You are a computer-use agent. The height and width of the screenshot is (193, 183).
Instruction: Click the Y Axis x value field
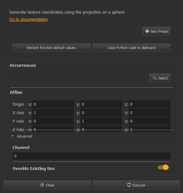[53, 121]
